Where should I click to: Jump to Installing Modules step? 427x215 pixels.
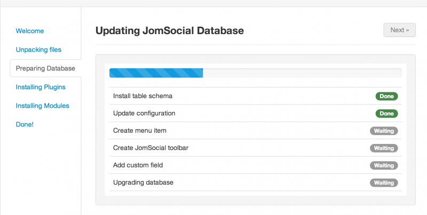43,106
